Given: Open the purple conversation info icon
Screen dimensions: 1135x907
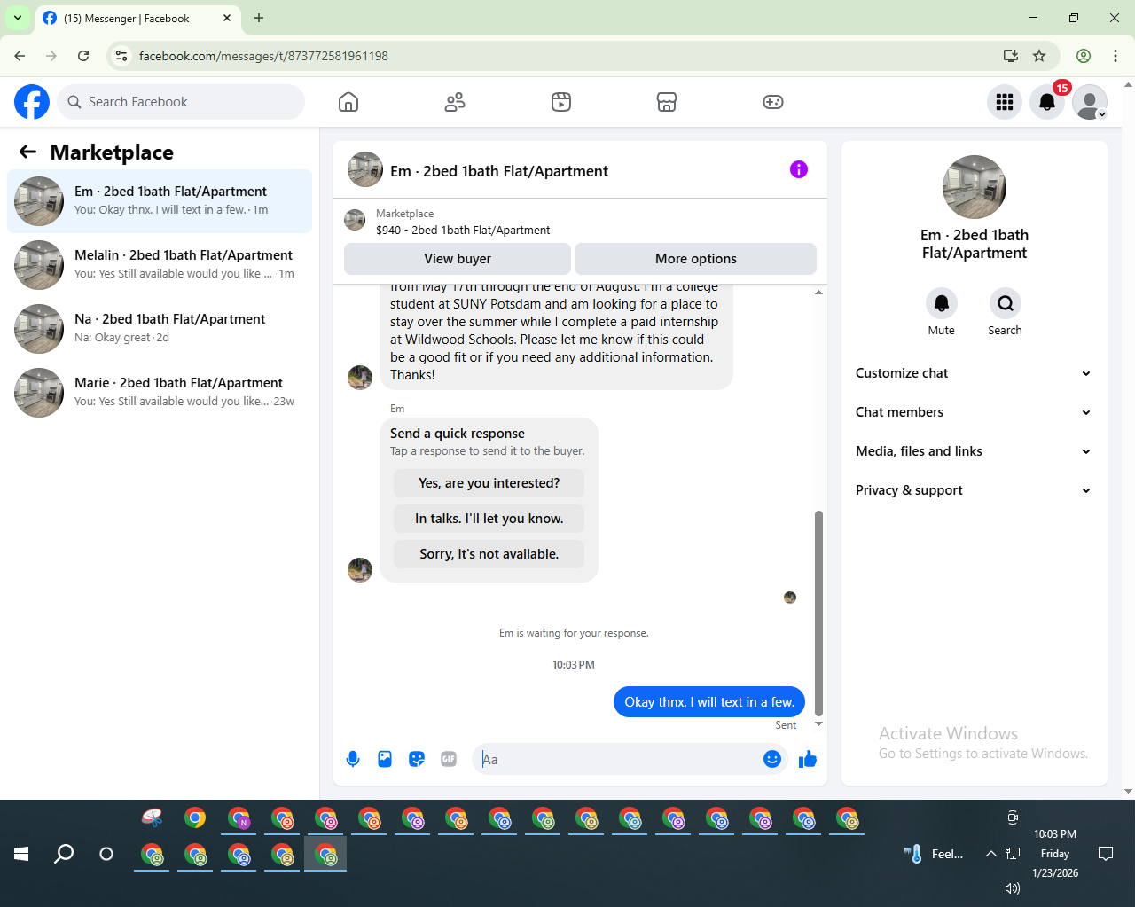Looking at the screenshot, I should 799,169.
